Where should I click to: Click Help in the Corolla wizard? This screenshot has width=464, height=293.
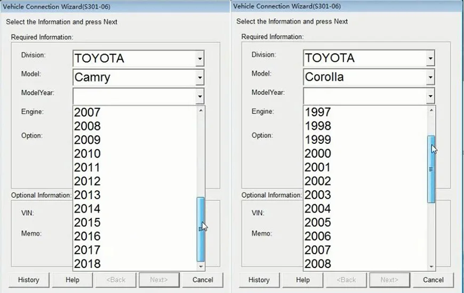(303, 280)
